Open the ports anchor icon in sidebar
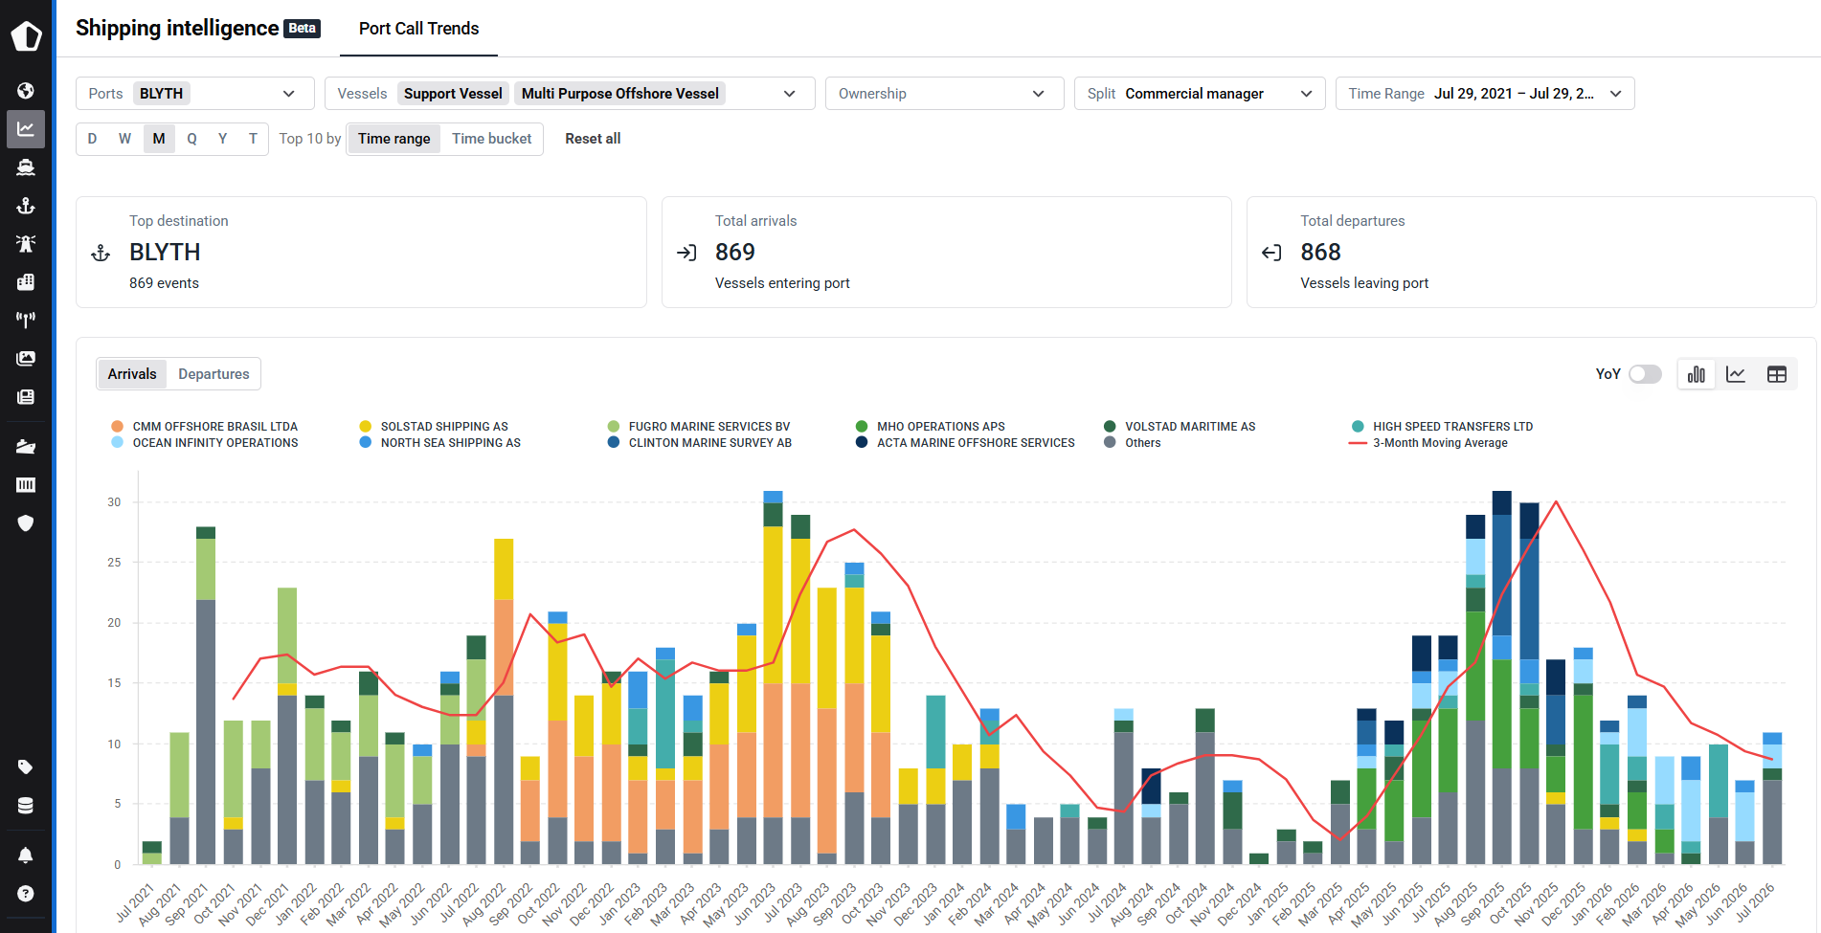This screenshot has width=1821, height=933. tap(26, 206)
